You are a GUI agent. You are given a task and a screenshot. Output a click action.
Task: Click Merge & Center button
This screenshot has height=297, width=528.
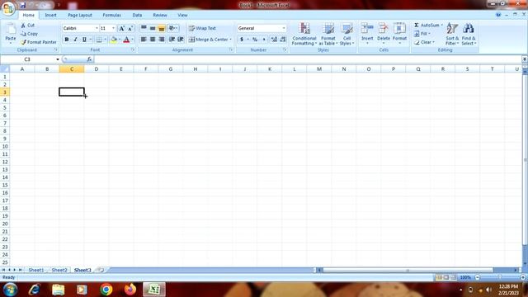[x=208, y=40]
